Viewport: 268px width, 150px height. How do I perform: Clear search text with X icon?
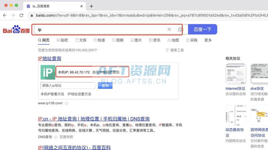(x=169, y=29)
